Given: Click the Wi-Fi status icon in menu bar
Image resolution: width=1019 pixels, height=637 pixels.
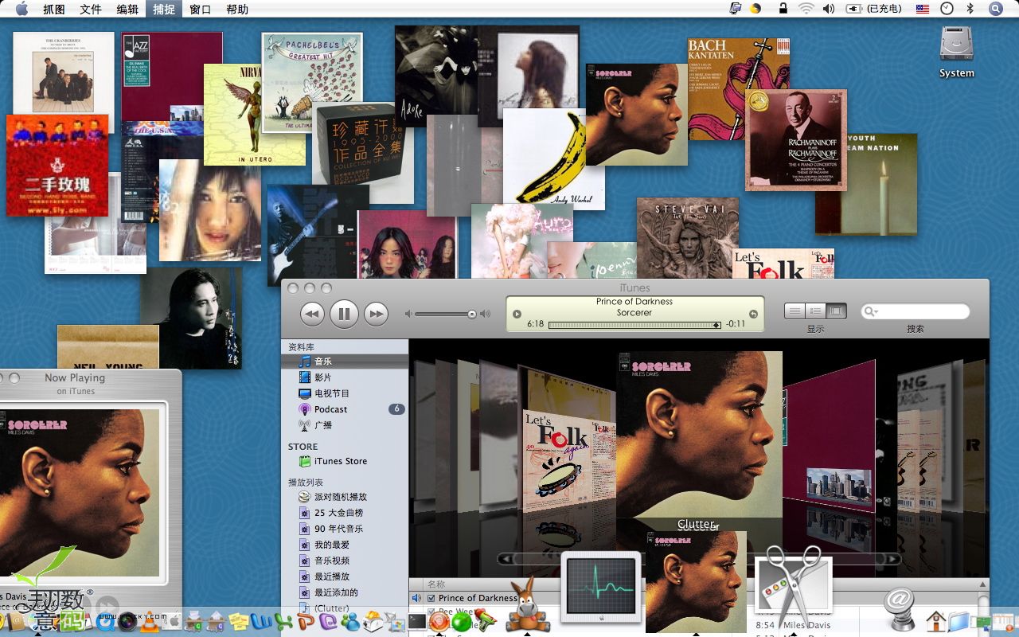Looking at the screenshot, I should point(806,9).
